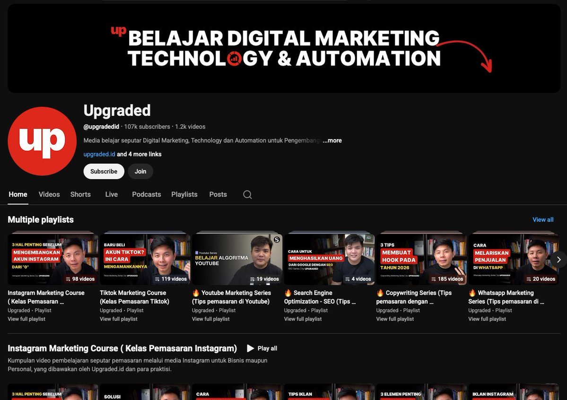Image resolution: width=567 pixels, height=400 pixels.
Task: View full playlist for Tiktok Marketing Course
Action: click(x=119, y=319)
